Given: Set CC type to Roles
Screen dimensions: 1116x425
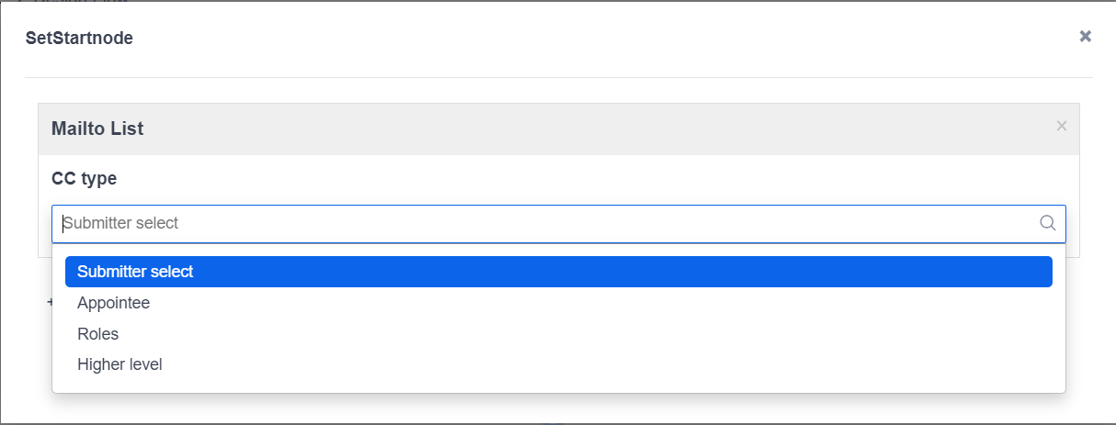Looking at the screenshot, I should pyautogui.click(x=98, y=334).
